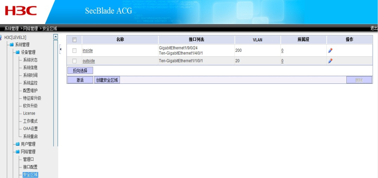The width and height of the screenshot is (378, 178).
Task: Select License in the navigation tree
Action: point(29,114)
